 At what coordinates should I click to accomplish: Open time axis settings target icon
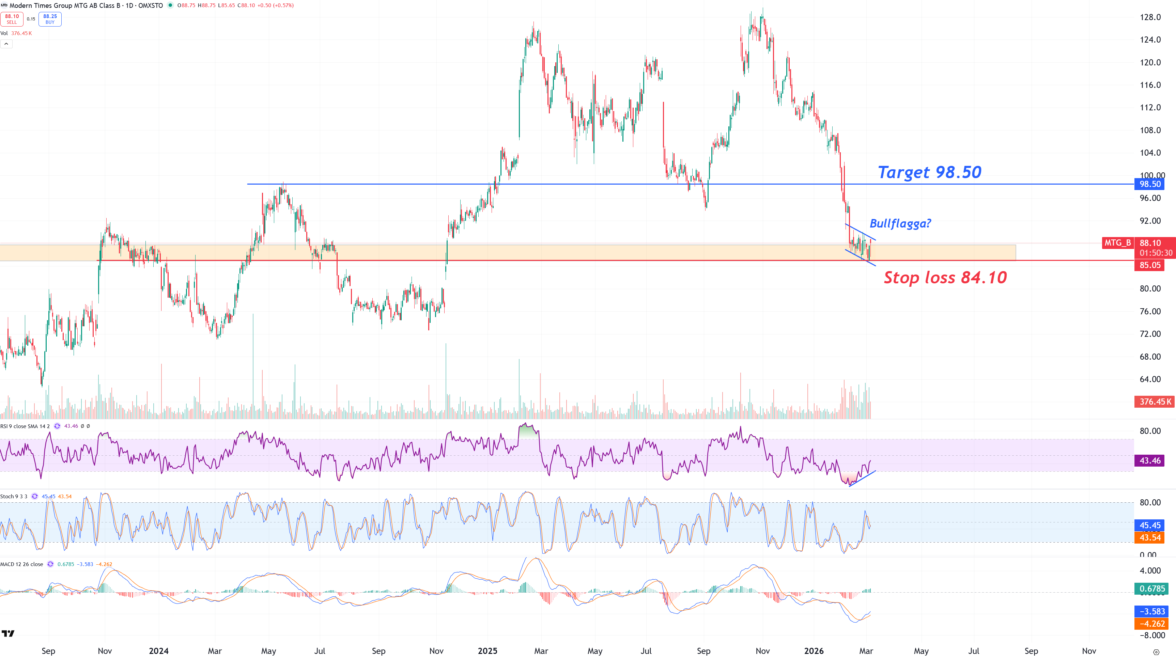click(1156, 652)
